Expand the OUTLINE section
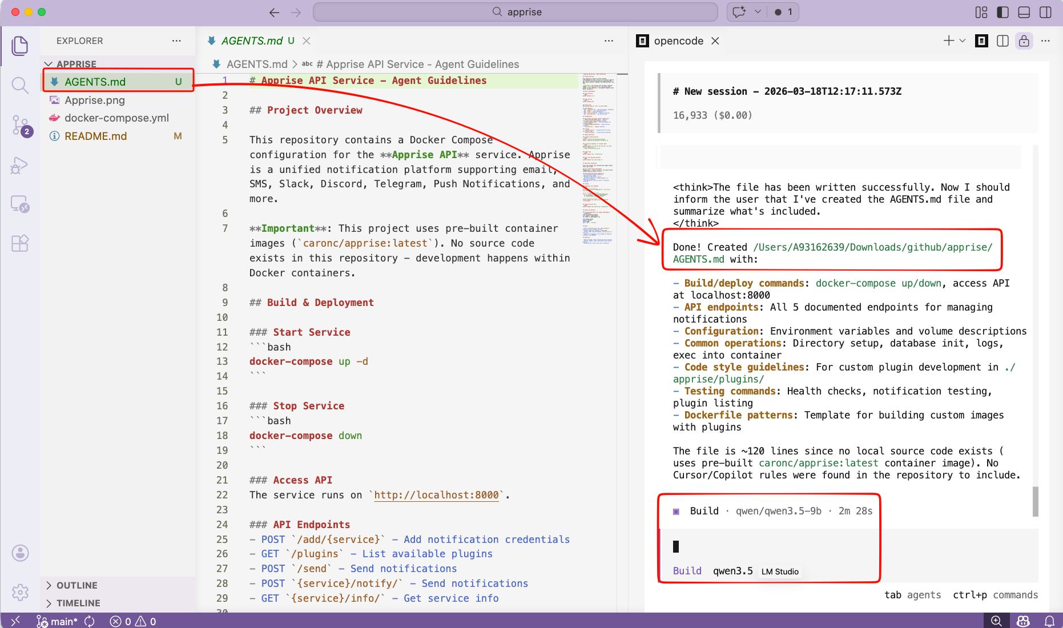This screenshot has width=1063, height=628. point(75,585)
